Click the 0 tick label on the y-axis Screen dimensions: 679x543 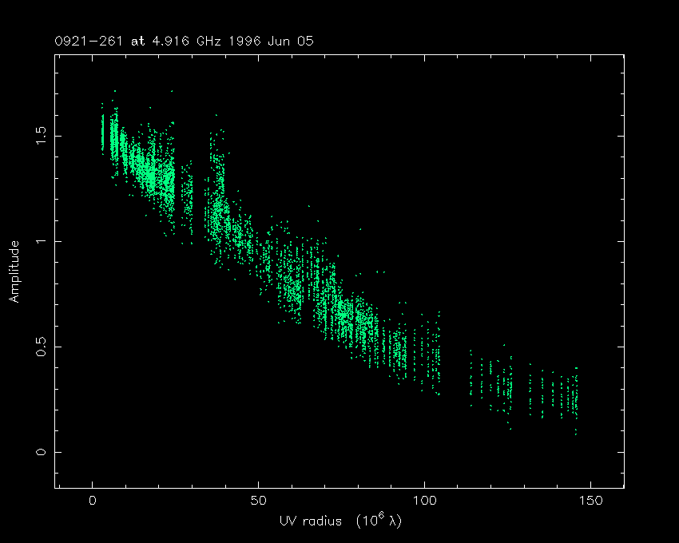pos(38,452)
